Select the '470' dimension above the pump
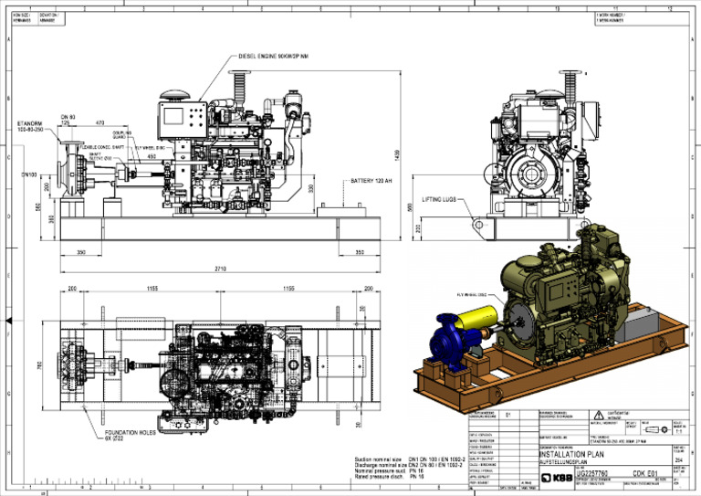Screen dimensions: 701x496 point(100,122)
